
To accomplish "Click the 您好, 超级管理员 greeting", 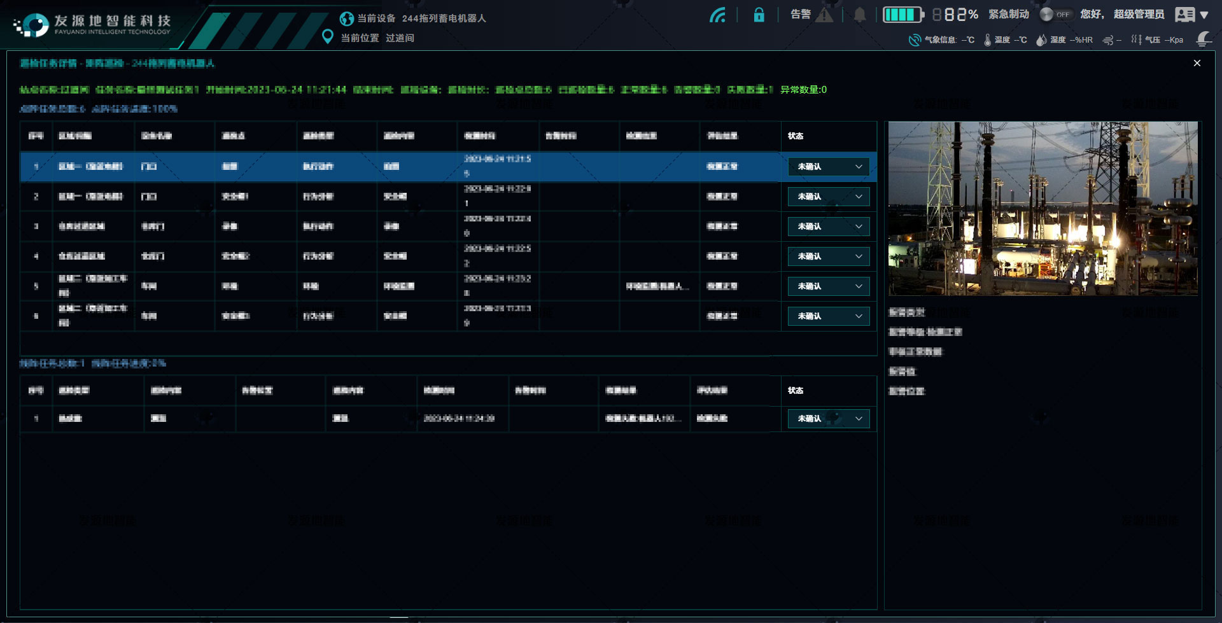I will [x=1122, y=14].
